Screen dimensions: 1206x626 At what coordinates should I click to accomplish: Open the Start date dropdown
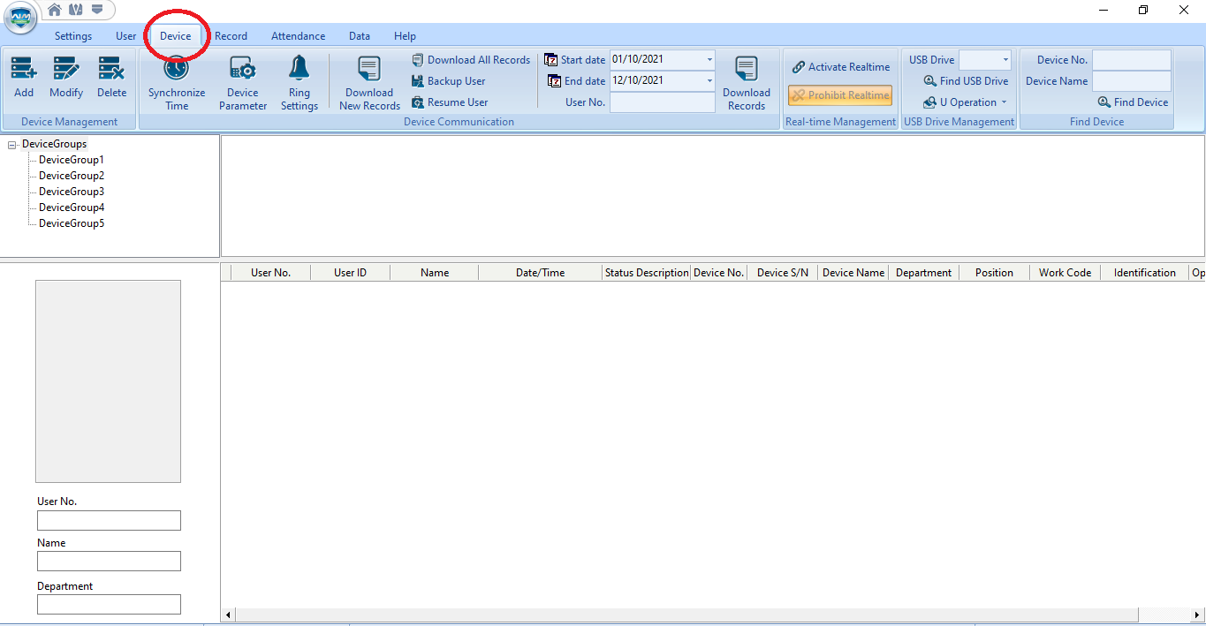pyautogui.click(x=709, y=60)
